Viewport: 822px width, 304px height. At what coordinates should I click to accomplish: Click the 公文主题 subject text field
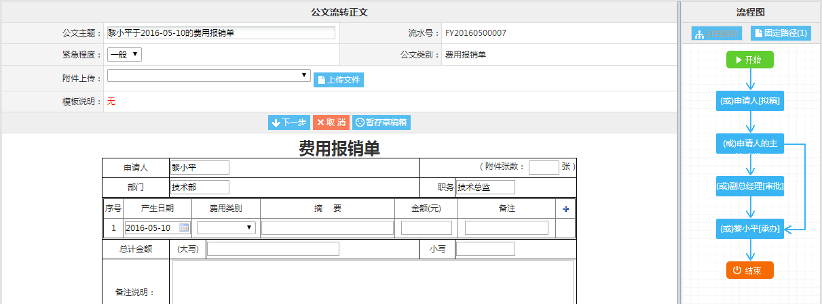pos(221,33)
